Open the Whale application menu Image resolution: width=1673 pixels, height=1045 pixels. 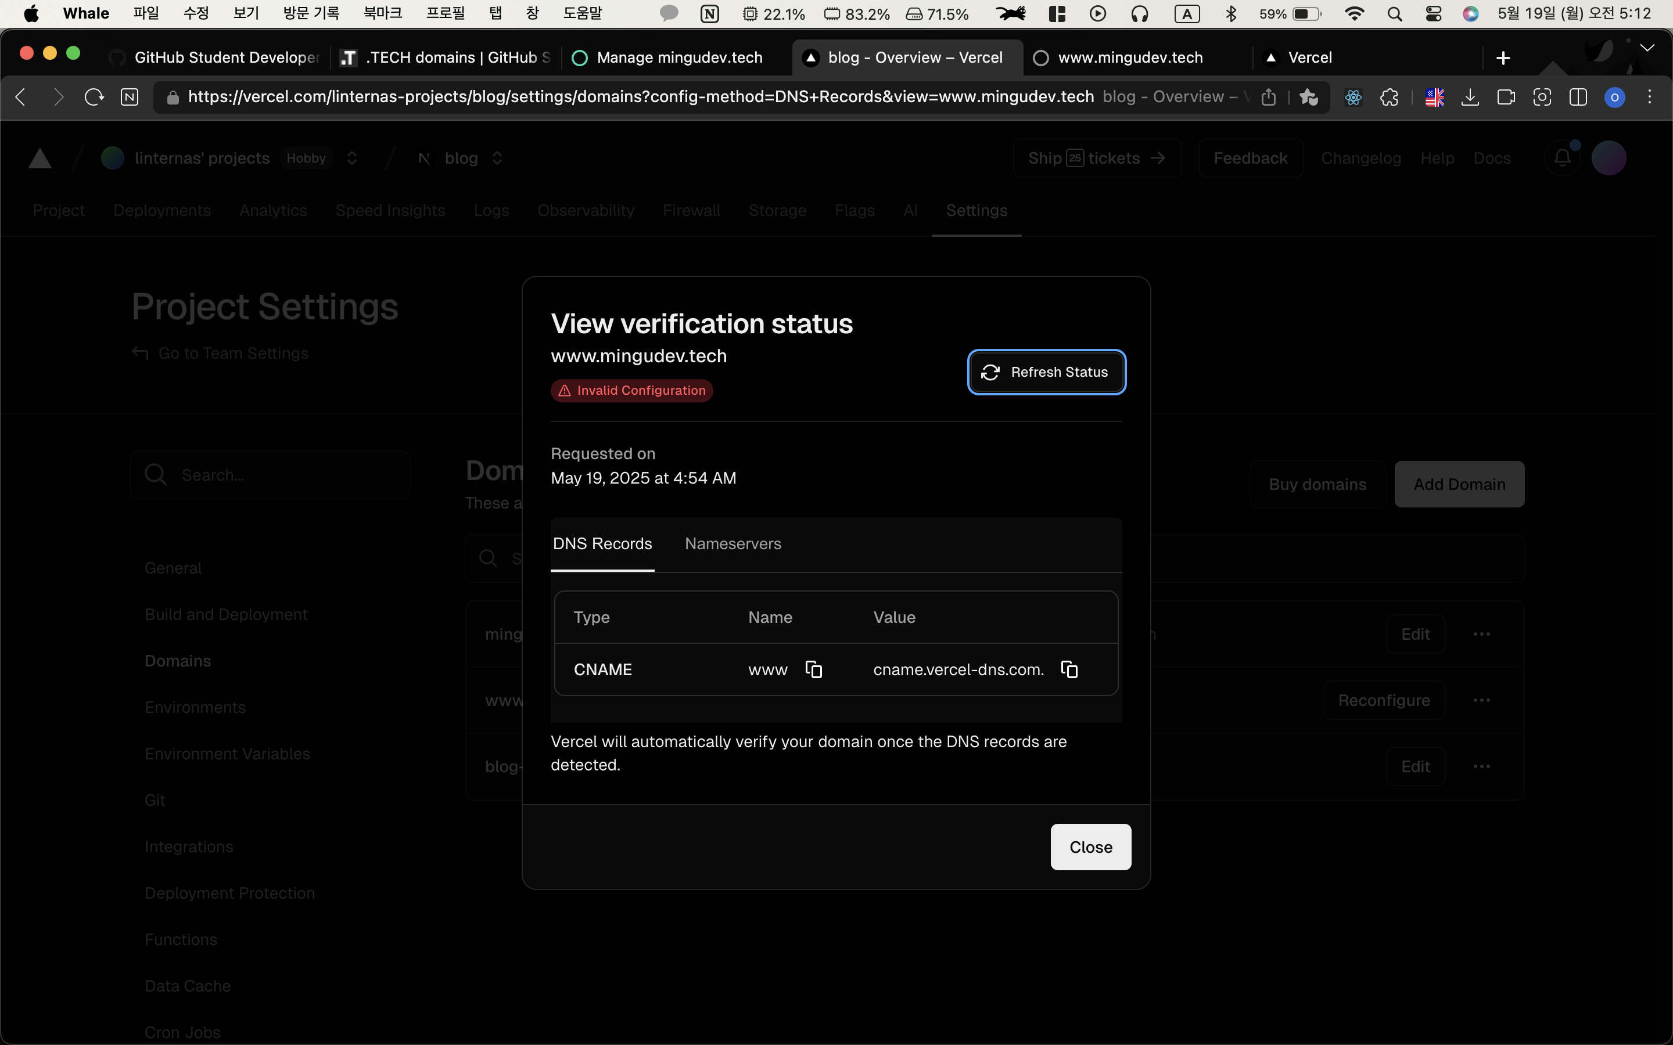(x=86, y=13)
